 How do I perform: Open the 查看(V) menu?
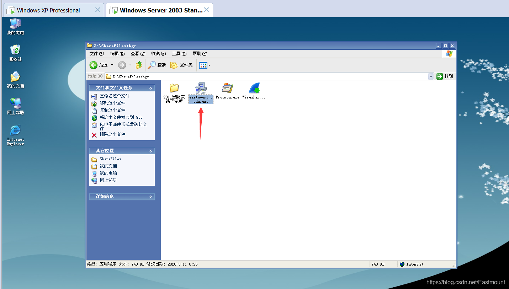[138, 54]
